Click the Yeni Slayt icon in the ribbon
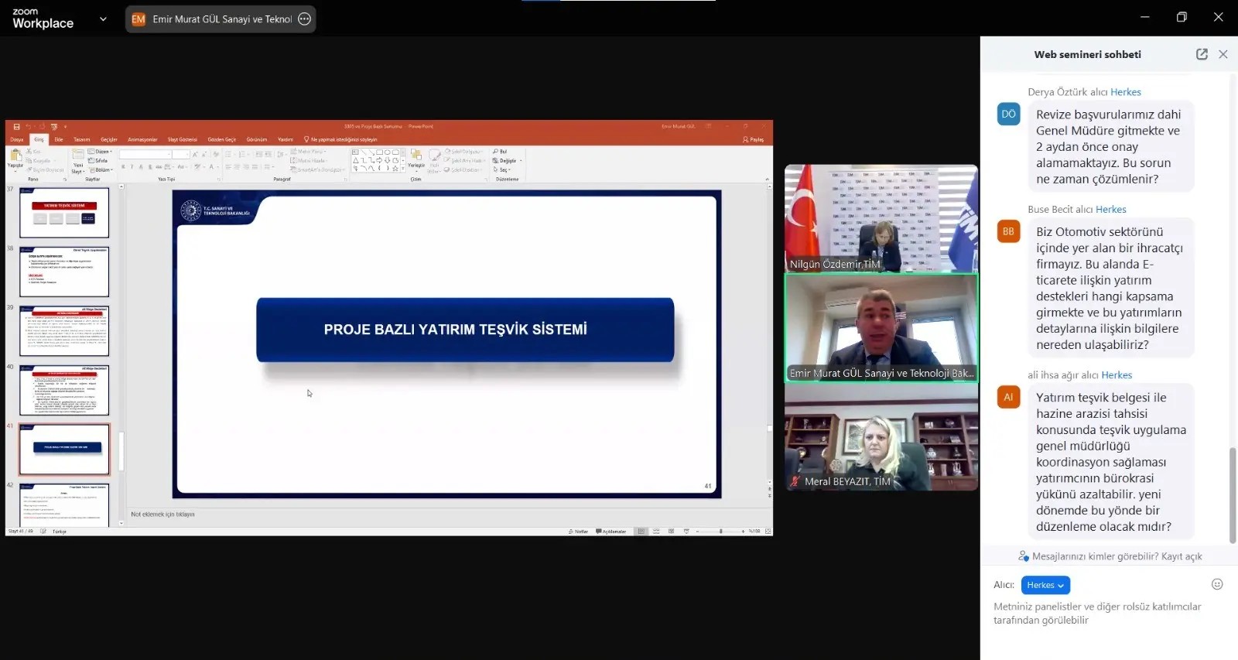This screenshot has height=660, width=1238. click(x=78, y=156)
